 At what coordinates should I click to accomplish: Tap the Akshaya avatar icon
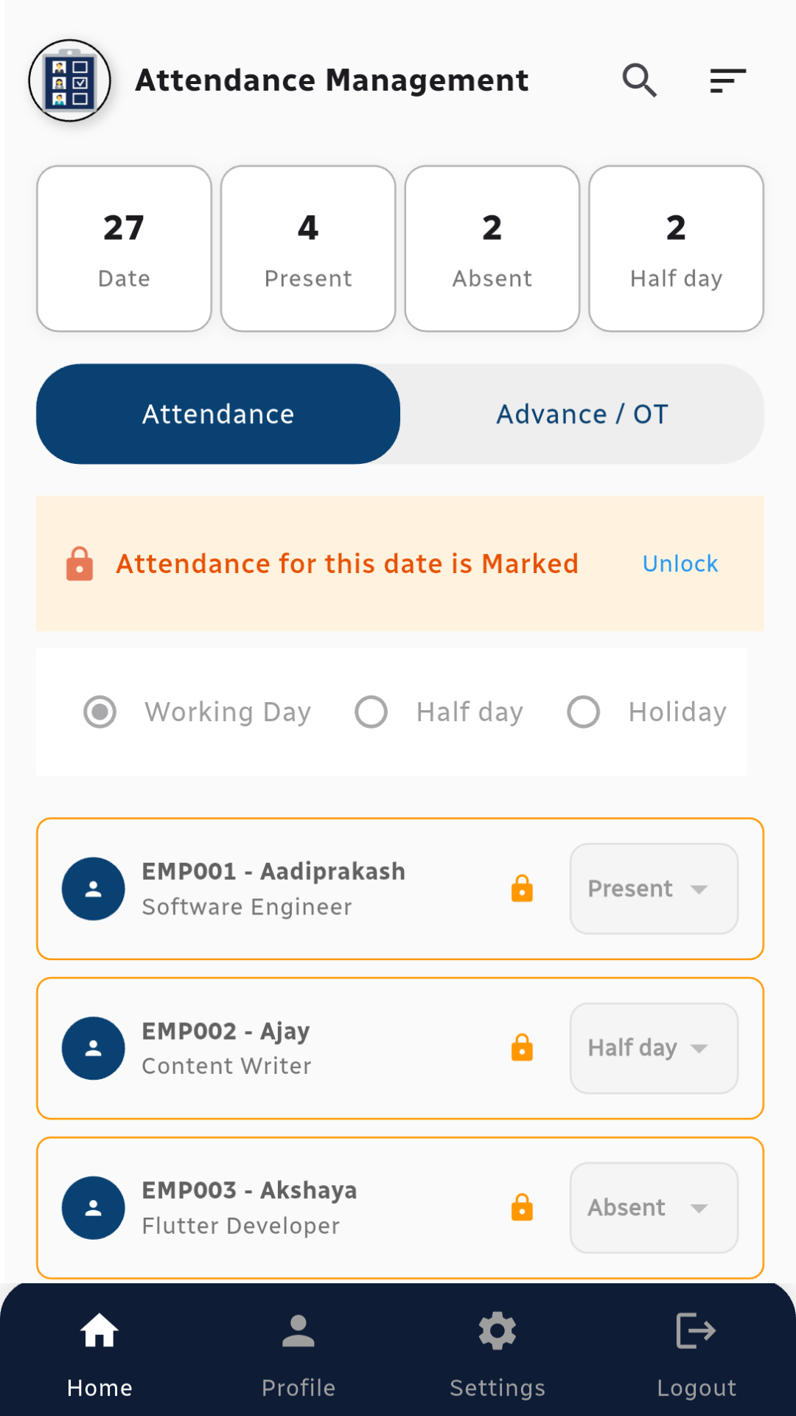(x=94, y=1208)
